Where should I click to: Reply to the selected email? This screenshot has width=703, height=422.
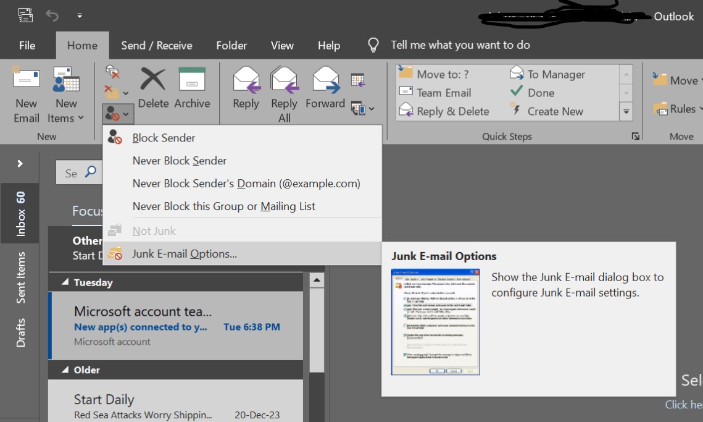coord(246,88)
